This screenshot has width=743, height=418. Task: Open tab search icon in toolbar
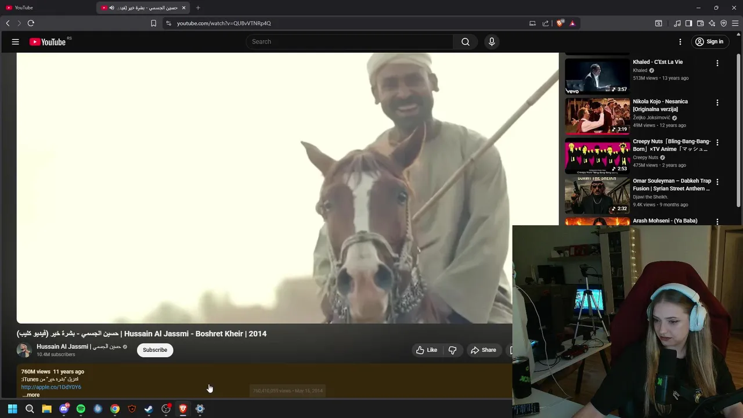coord(659,23)
